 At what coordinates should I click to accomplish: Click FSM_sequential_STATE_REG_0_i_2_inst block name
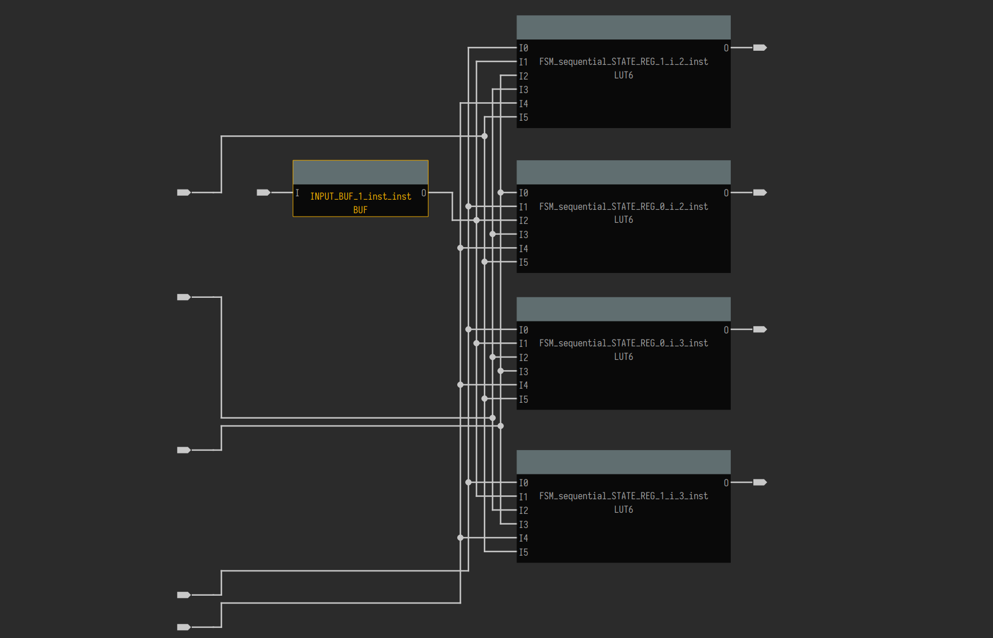coord(623,206)
